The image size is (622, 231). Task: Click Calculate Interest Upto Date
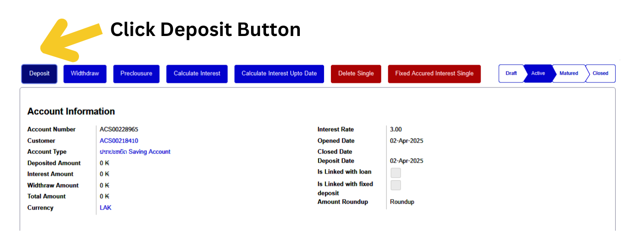279,74
